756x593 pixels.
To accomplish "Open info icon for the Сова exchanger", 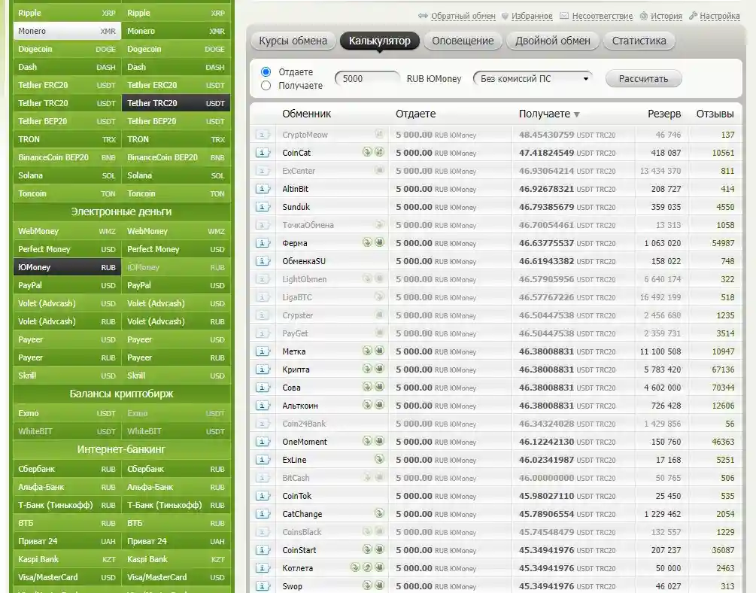I will [x=263, y=388].
